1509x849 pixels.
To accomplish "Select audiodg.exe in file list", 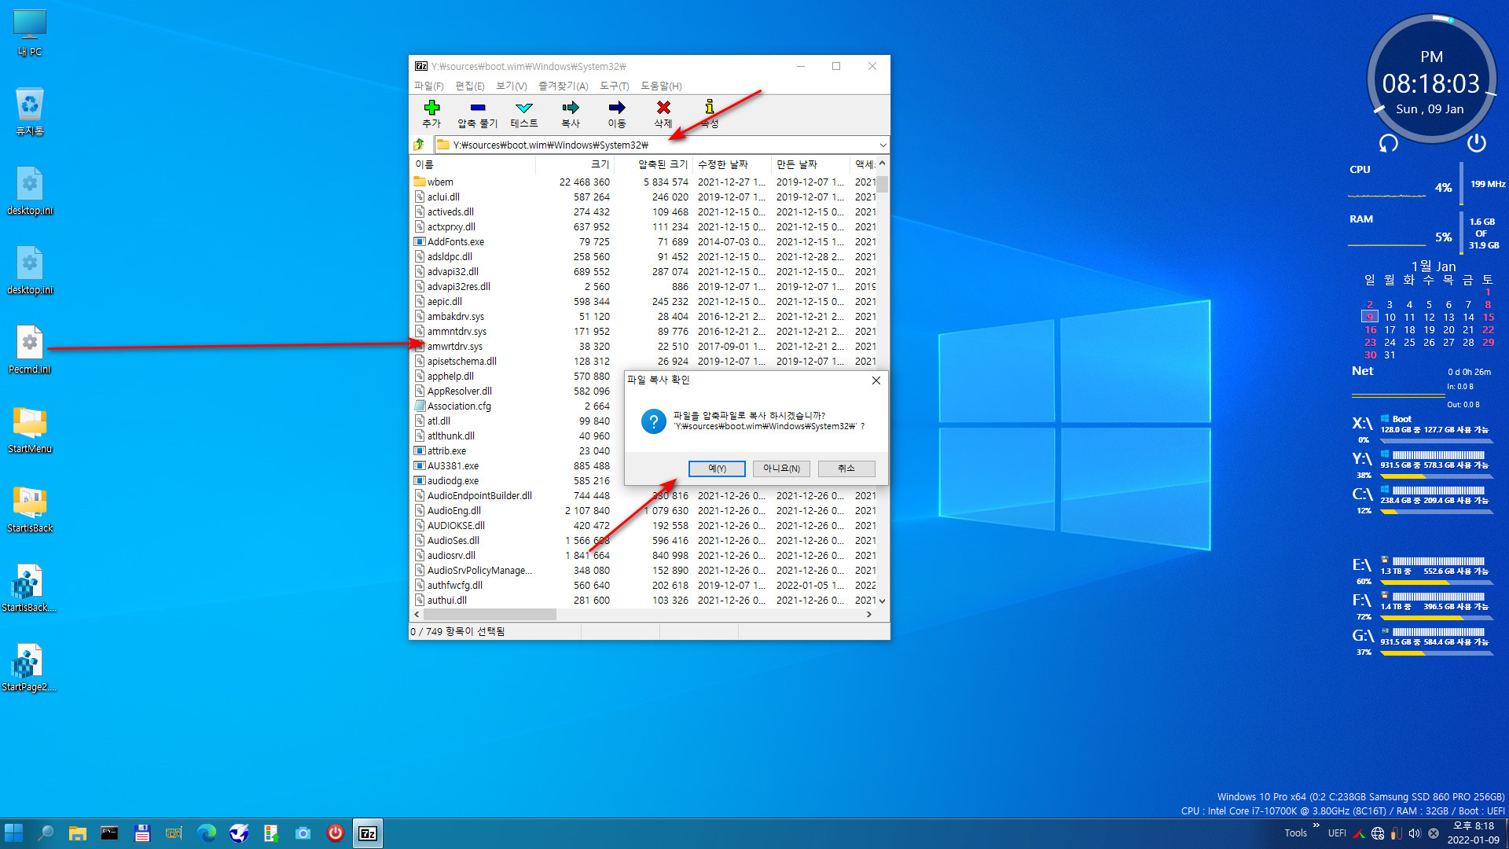I will [x=518, y=481].
